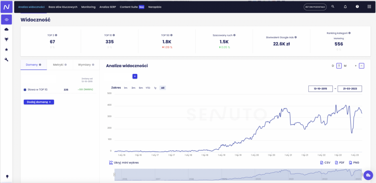
Task: Click left handle of mini chart range
Action: (115, 174)
